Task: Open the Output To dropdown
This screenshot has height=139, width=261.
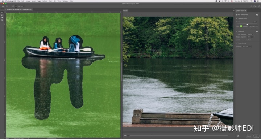Action: 247,47
